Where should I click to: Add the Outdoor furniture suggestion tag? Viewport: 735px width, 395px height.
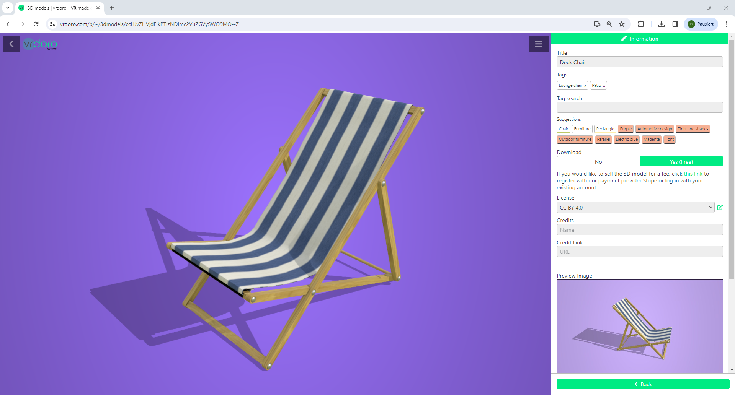pyautogui.click(x=575, y=140)
